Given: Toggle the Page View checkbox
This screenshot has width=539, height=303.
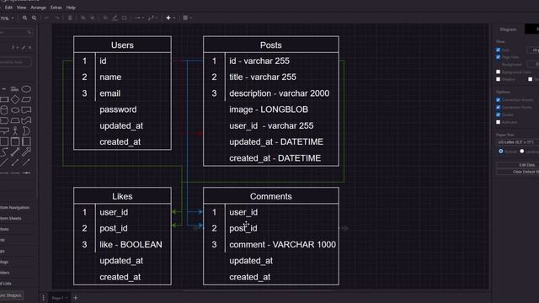Looking at the screenshot, I should pos(498,57).
